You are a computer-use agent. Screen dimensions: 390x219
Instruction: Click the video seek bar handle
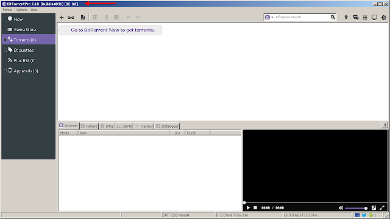(x=244, y=203)
